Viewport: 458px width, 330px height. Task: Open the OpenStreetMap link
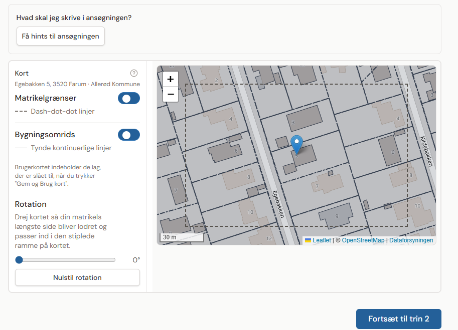pyautogui.click(x=363, y=240)
